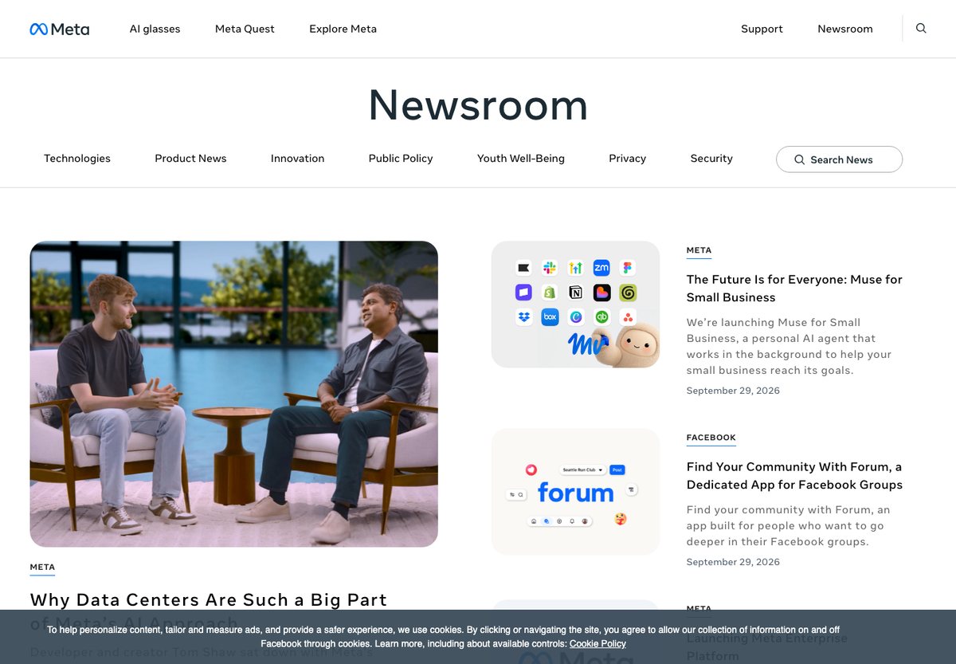
Task: Open the Muse for Small Business thumbnail
Action: pyautogui.click(x=575, y=304)
